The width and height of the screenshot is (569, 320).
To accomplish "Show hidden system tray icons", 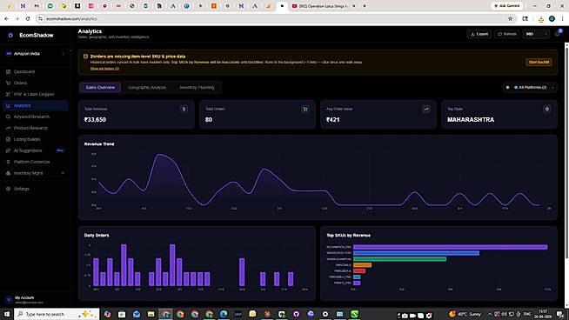I will click(x=490, y=314).
